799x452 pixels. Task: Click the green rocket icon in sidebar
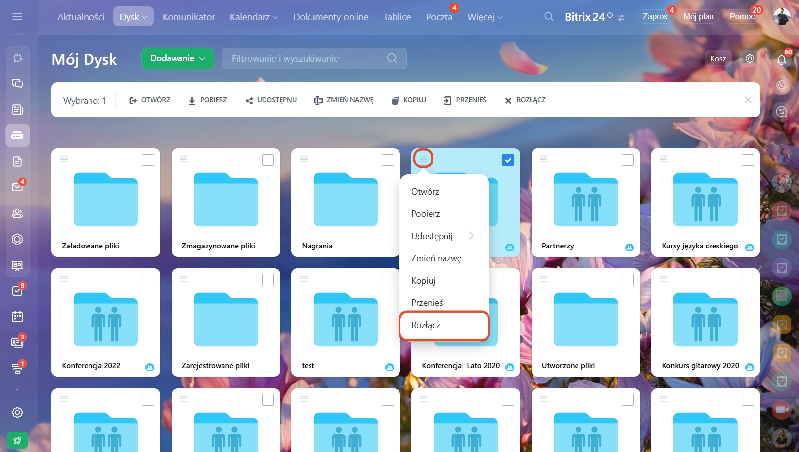17,440
